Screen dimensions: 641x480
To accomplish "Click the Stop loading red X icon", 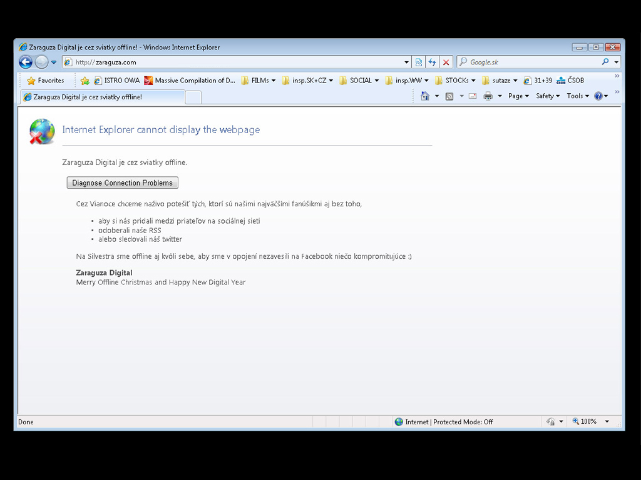I will [x=446, y=62].
